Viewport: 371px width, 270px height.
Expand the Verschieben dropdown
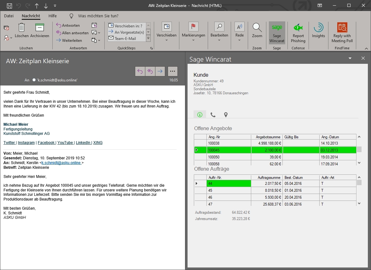tap(166, 40)
